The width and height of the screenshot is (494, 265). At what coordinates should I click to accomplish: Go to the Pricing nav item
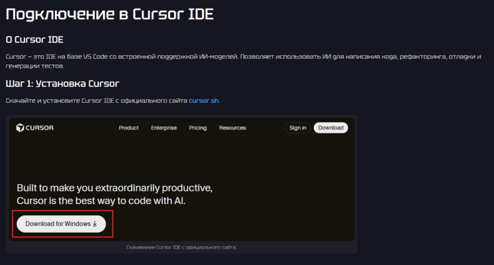pyautogui.click(x=198, y=128)
